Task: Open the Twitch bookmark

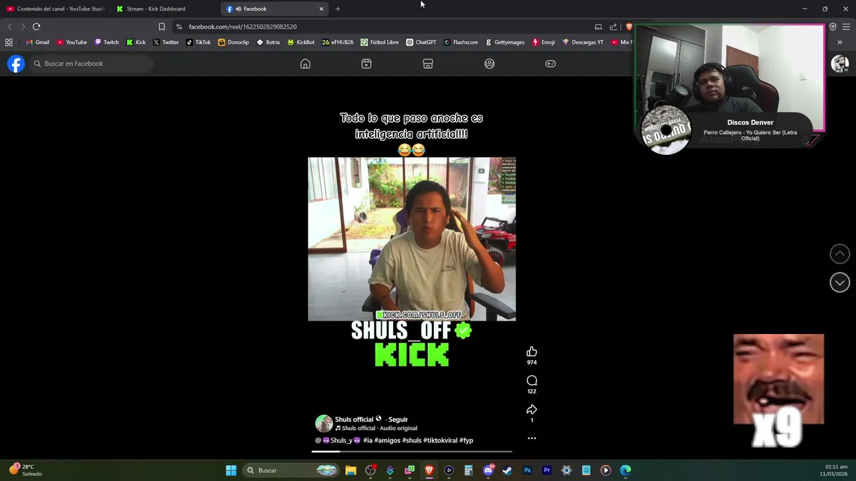Action: [x=106, y=42]
